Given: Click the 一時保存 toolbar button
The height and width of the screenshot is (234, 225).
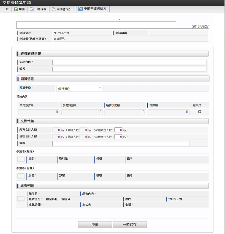Looking at the screenshot, I should point(38,9).
